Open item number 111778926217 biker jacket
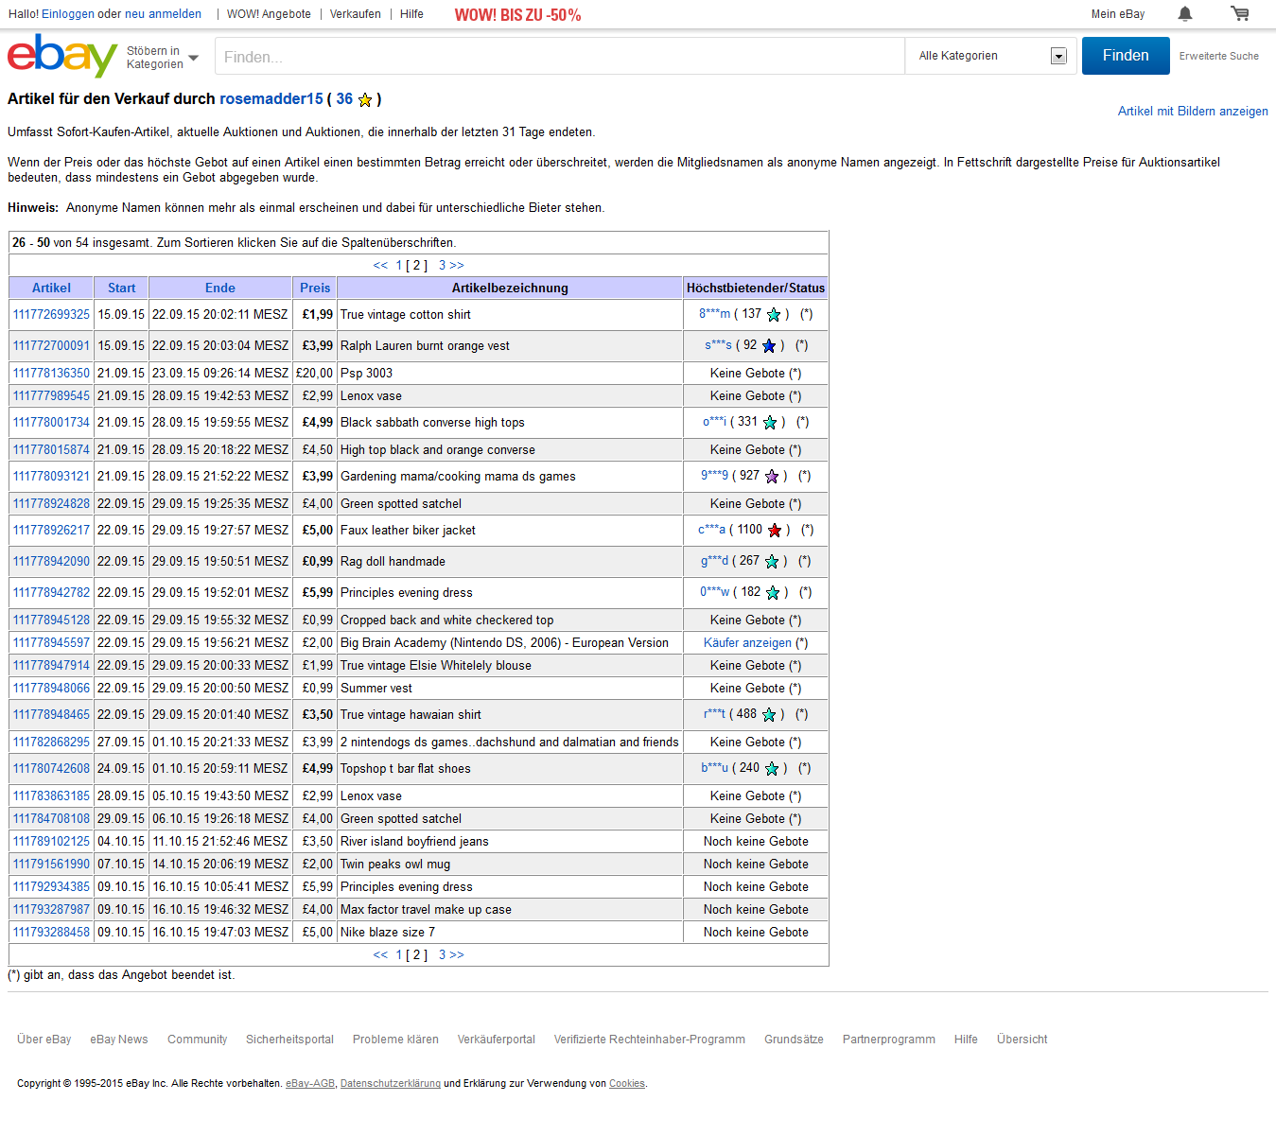The image size is (1276, 1136). pyautogui.click(x=51, y=530)
